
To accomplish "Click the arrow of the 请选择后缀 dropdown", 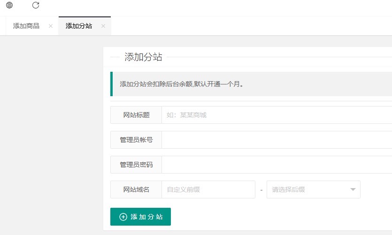I will [x=353, y=190].
